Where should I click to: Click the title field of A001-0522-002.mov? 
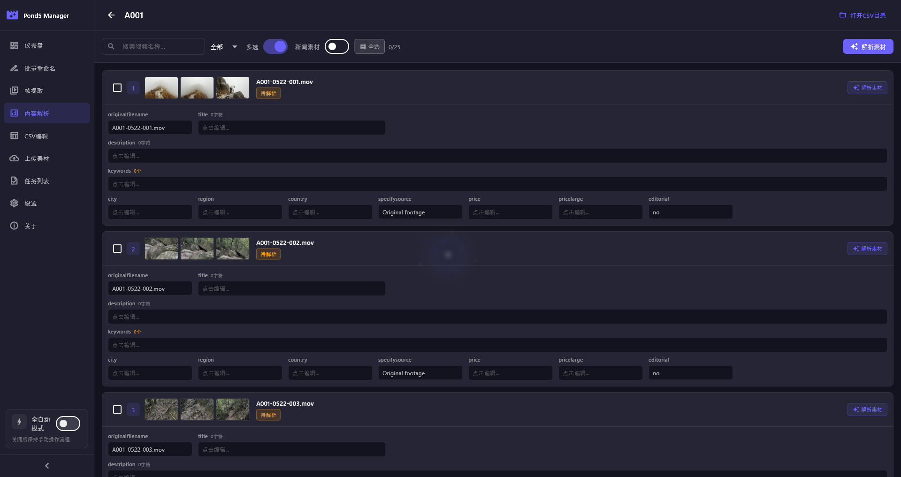click(x=291, y=288)
